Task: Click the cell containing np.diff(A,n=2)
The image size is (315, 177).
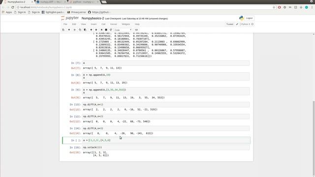Action: point(166,117)
